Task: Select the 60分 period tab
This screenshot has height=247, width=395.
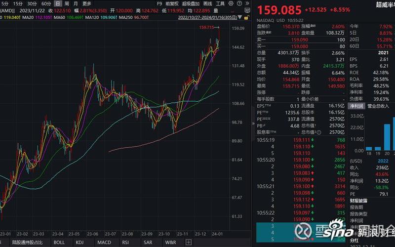Action: coord(46,3)
